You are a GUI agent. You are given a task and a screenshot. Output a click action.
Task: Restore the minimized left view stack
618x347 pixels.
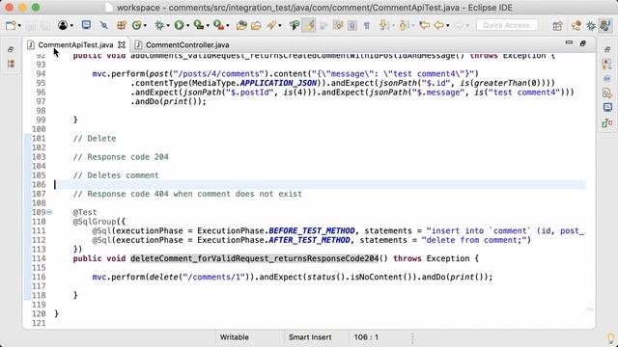point(11,49)
